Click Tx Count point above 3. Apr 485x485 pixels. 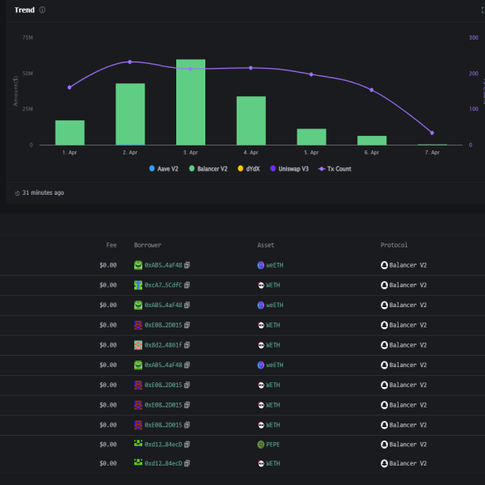[x=190, y=69]
